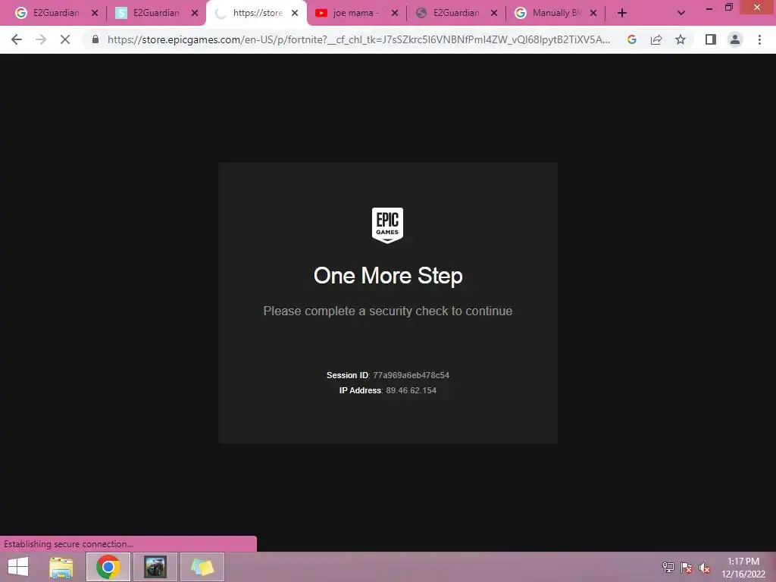The image size is (776, 582).
Task: Click the address bar URL
Action: tap(358, 39)
